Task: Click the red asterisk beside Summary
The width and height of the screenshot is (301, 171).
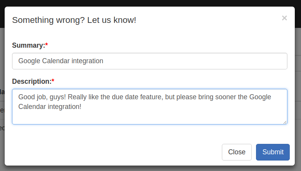Action: pos(47,45)
